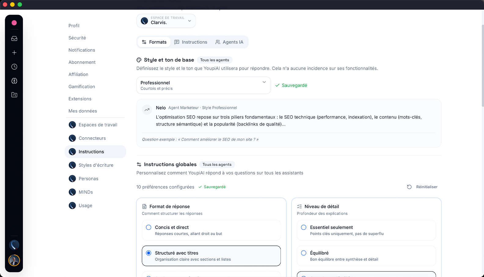Viewport: 484px width, 277px height.
Task: Click the pink dot logo at top
Action: [x=14, y=23]
